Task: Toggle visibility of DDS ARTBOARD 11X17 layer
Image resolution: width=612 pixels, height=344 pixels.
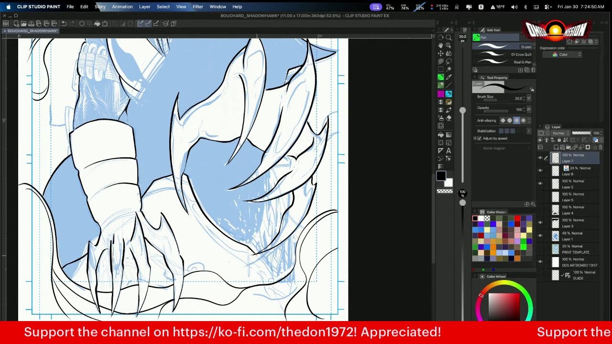Action: (x=540, y=261)
